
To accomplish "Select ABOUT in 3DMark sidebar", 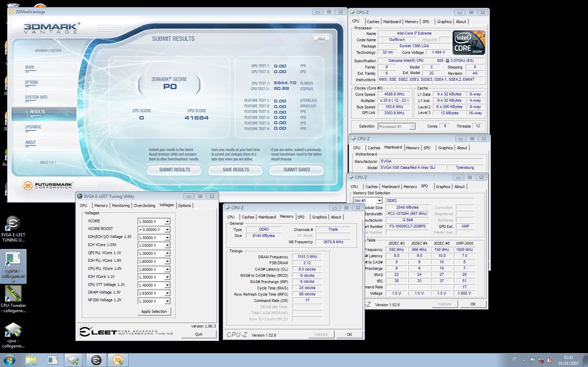I will click(30, 143).
